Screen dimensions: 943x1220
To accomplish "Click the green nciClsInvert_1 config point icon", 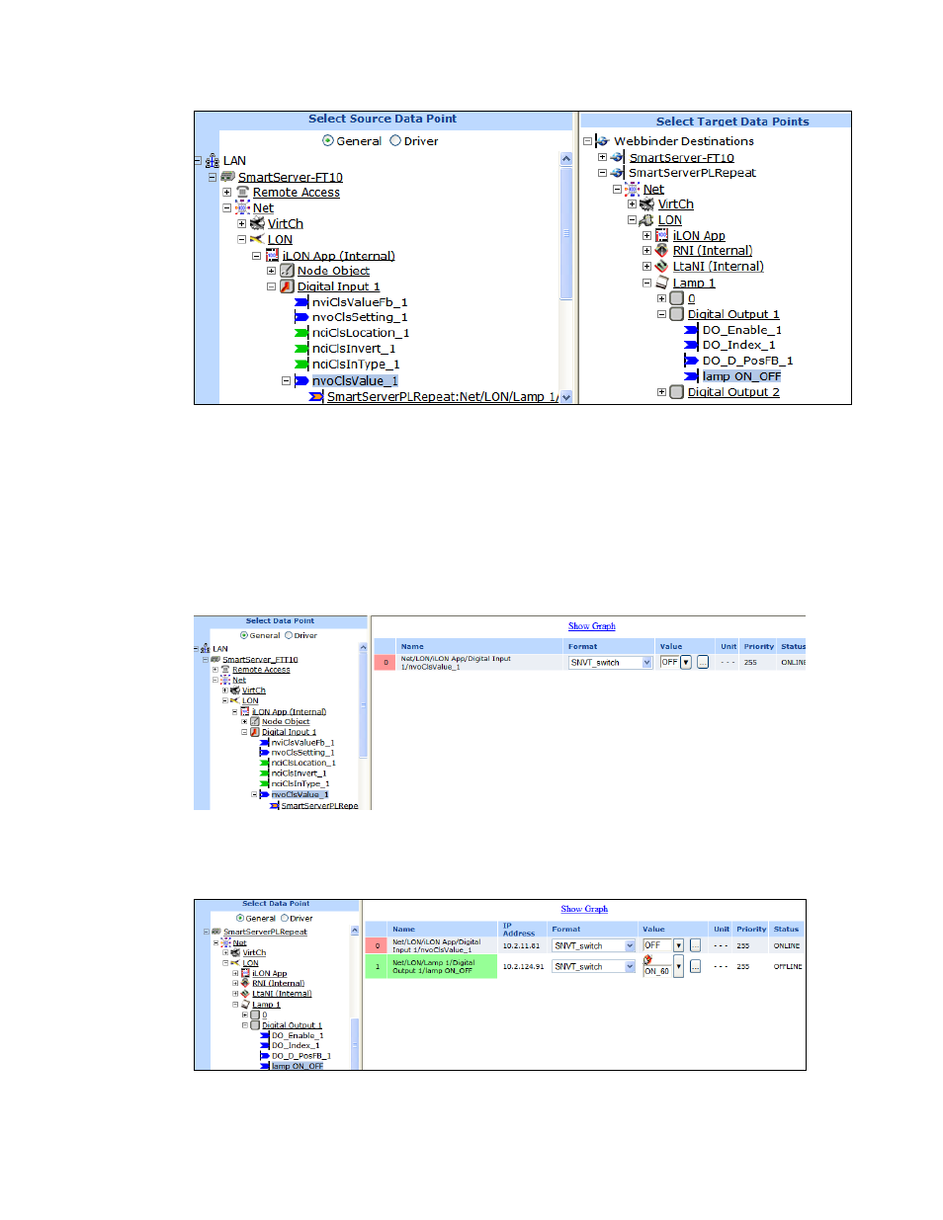I will 301,349.
